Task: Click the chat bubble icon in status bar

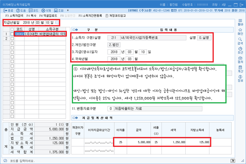Action: click(5, 161)
